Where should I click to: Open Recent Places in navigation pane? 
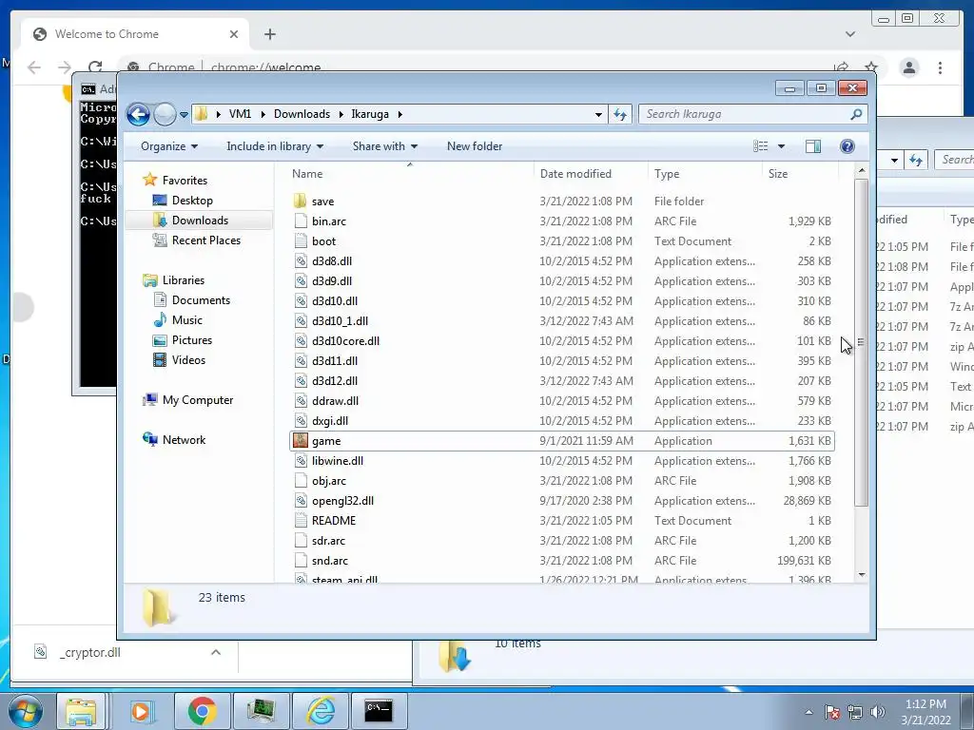(x=206, y=240)
